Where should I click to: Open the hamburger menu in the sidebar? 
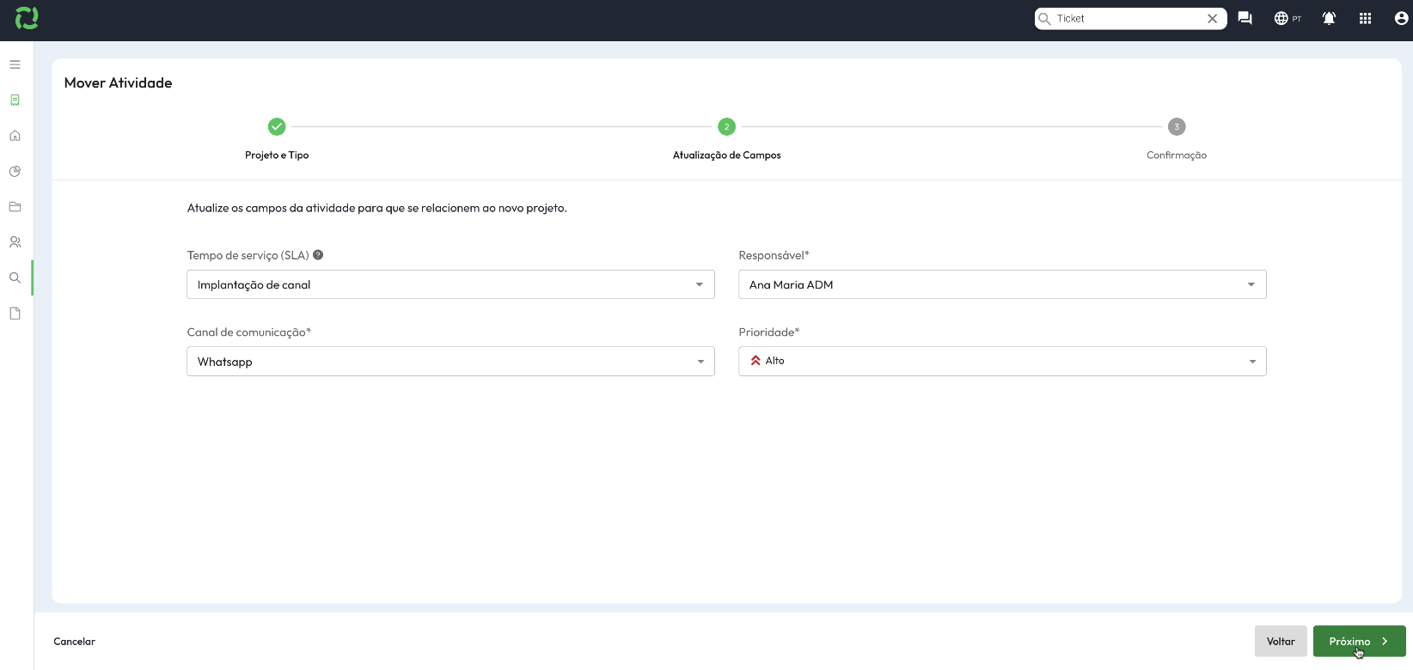tap(15, 64)
